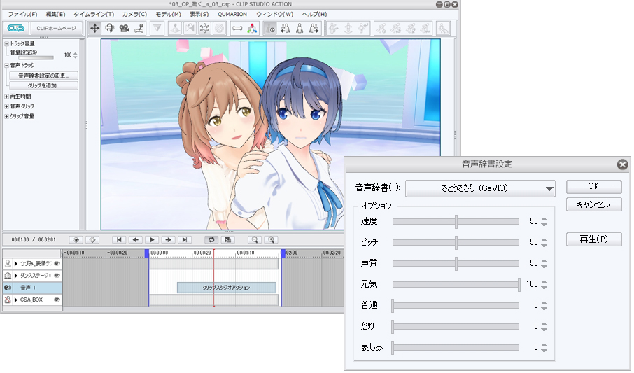Open the 音声辞書 dropdown list
This screenshot has height=373, width=634.
(479, 188)
